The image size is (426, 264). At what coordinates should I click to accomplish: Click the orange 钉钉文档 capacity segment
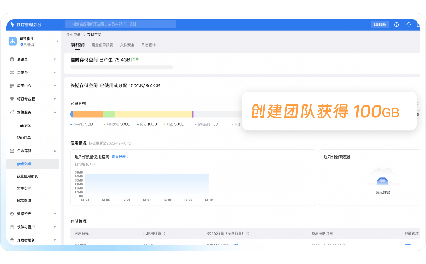[88, 114]
